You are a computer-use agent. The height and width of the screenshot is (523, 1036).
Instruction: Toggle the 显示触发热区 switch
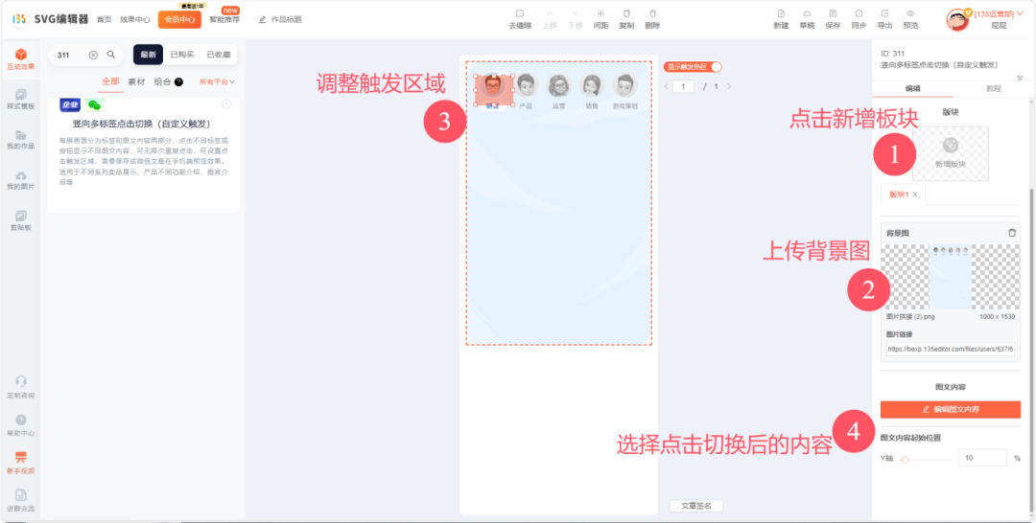[694, 67]
